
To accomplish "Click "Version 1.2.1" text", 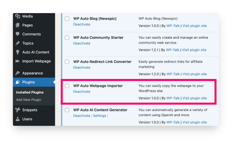I will point(148,50).
